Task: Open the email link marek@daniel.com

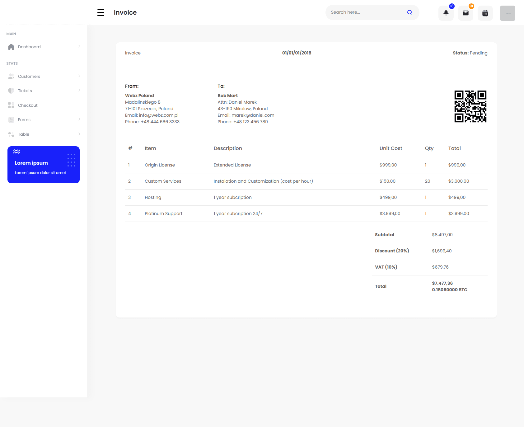Action: click(x=253, y=115)
